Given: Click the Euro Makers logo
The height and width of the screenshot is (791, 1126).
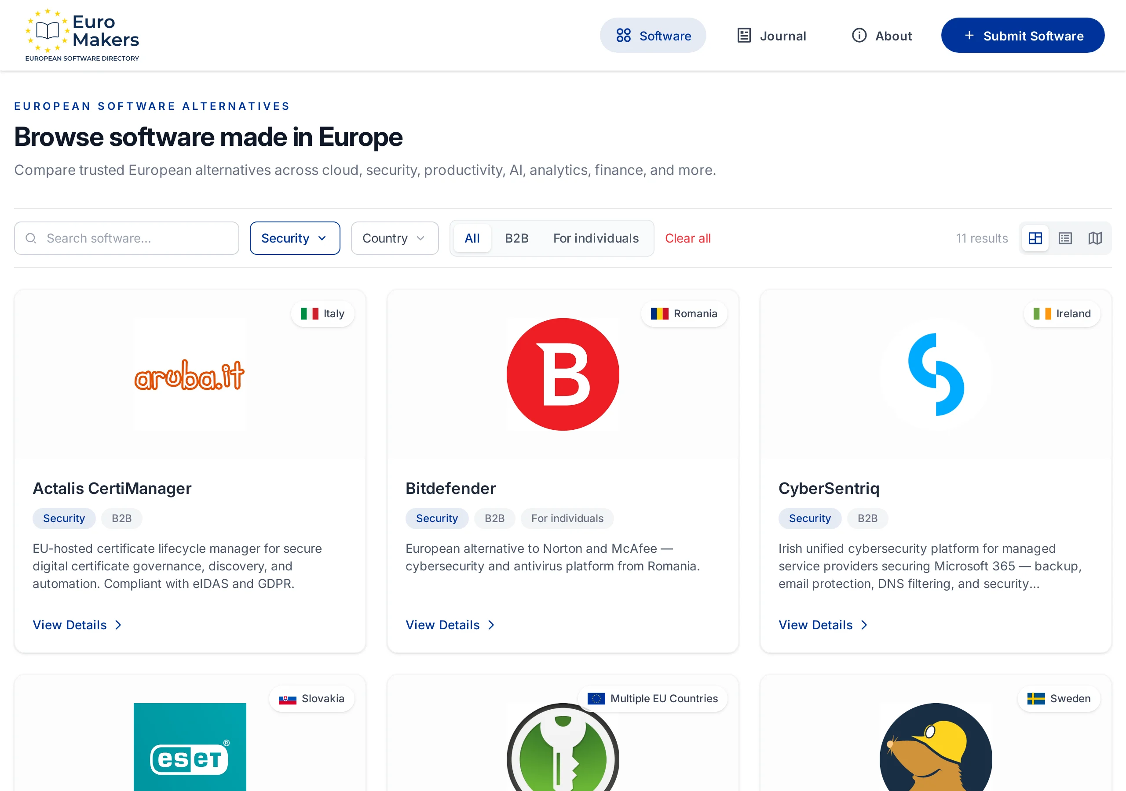Looking at the screenshot, I should coord(82,35).
